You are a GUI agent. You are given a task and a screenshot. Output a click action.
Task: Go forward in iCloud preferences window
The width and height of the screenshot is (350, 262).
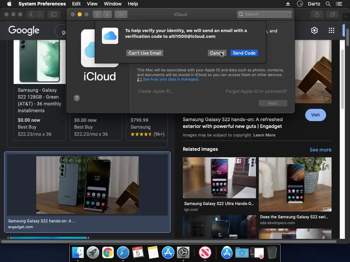107,14
